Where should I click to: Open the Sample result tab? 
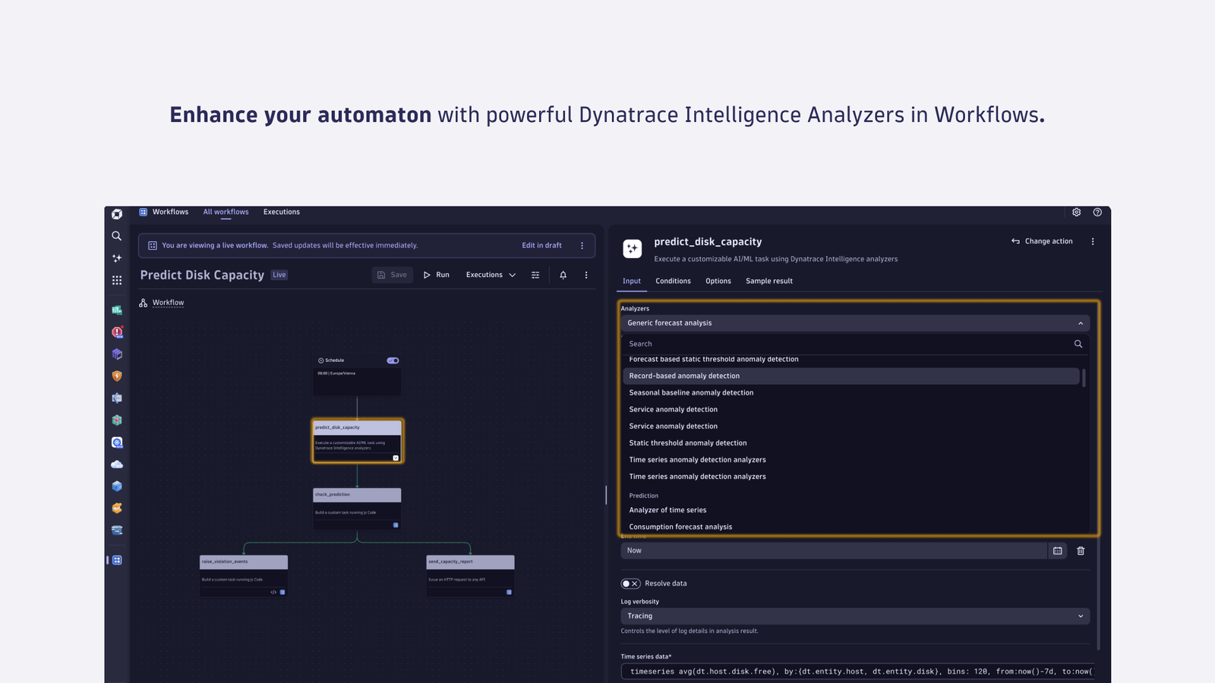768,281
